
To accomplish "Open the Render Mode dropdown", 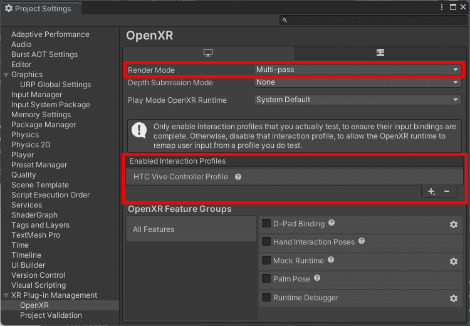I will [358, 70].
